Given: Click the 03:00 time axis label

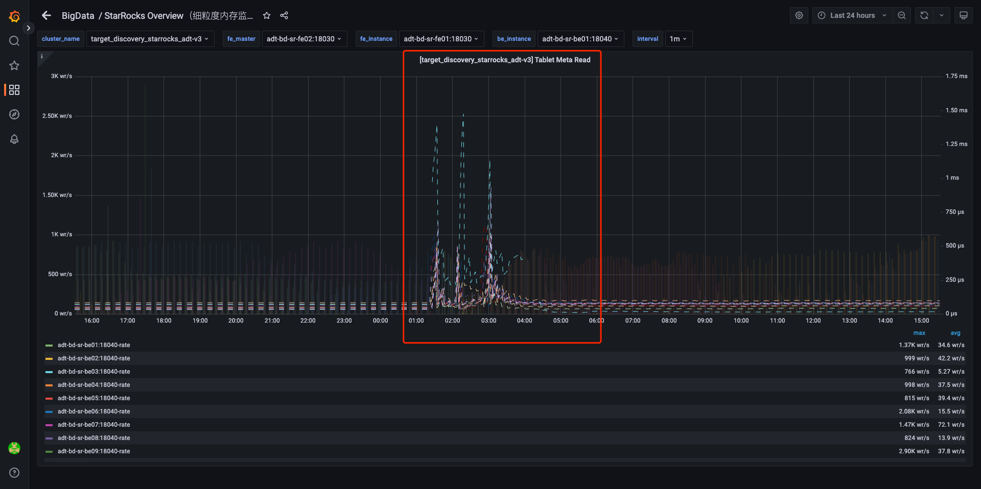Looking at the screenshot, I should 488,321.
